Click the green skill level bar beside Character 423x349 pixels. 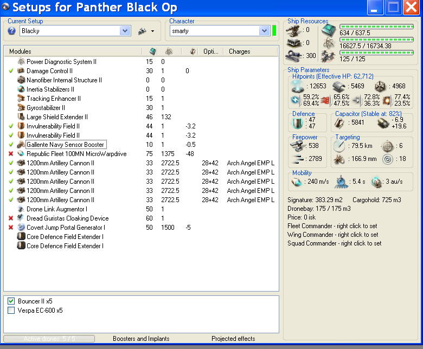[274, 30]
